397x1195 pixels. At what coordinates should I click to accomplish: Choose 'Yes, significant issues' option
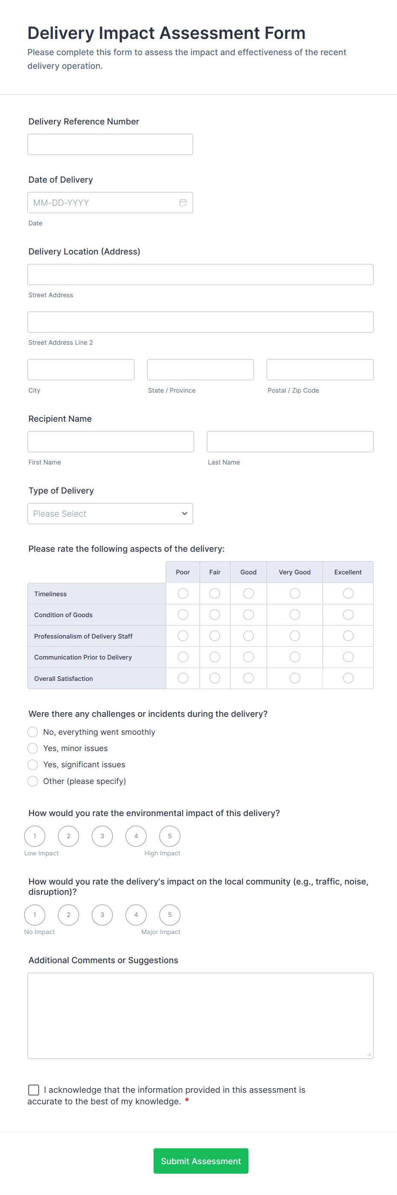coord(33,764)
